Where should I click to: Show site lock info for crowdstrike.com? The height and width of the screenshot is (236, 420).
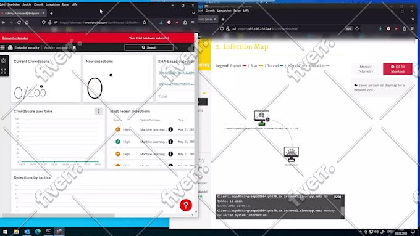coord(50,22)
